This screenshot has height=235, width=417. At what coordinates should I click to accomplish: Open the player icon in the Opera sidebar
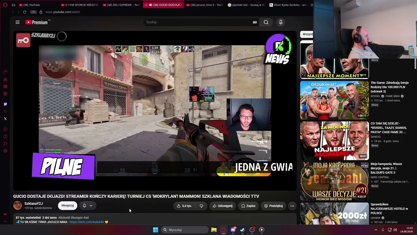5,130
